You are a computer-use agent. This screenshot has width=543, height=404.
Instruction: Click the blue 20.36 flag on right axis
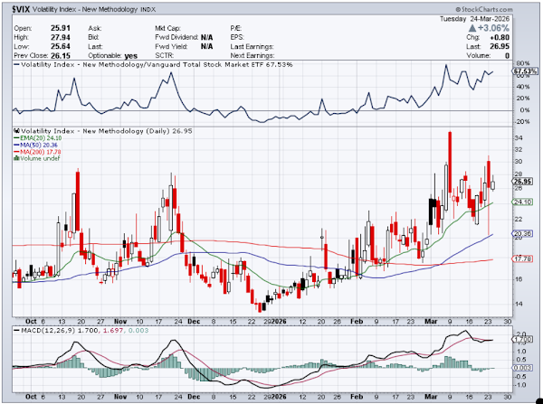tap(522, 233)
